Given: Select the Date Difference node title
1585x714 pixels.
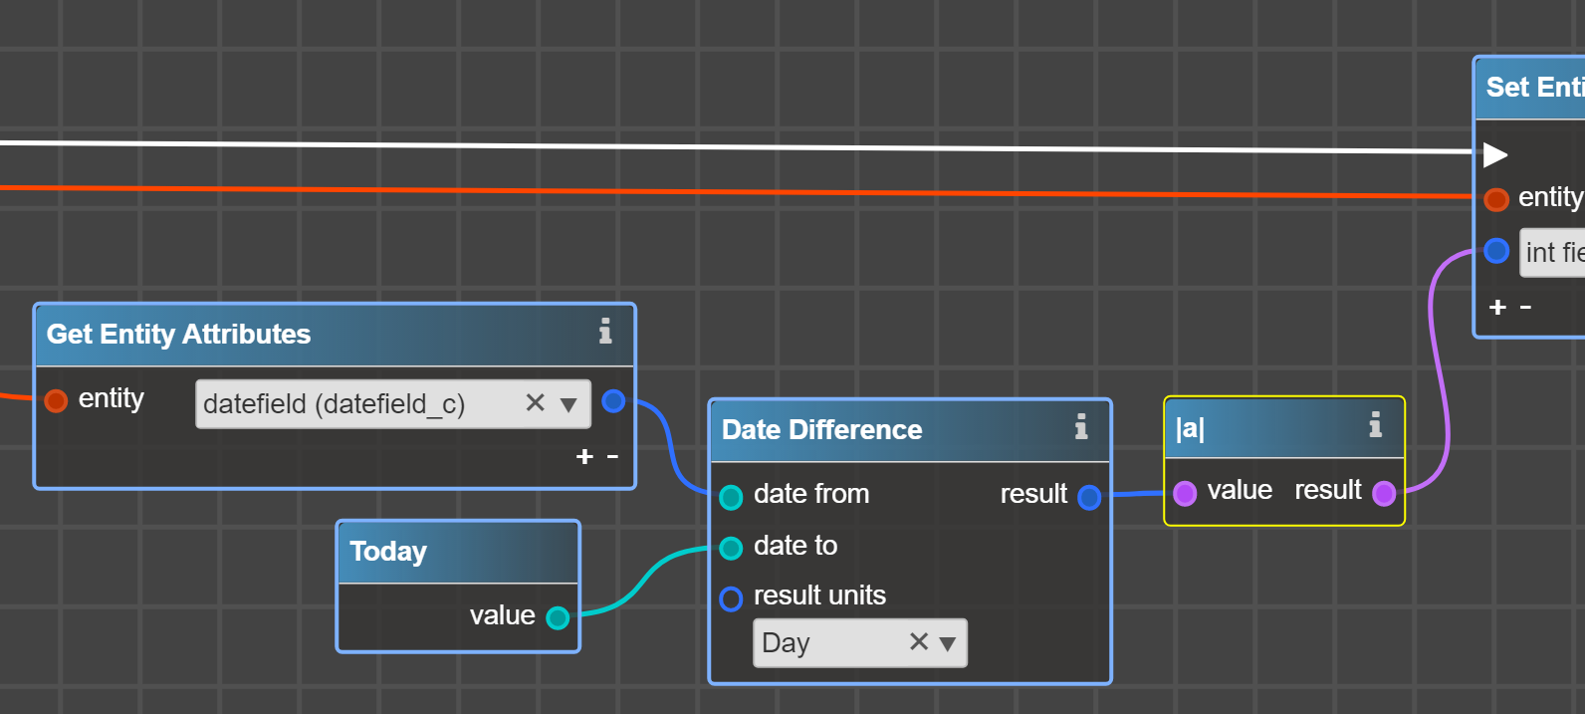Looking at the screenshot, I should (x=821, y=429).
